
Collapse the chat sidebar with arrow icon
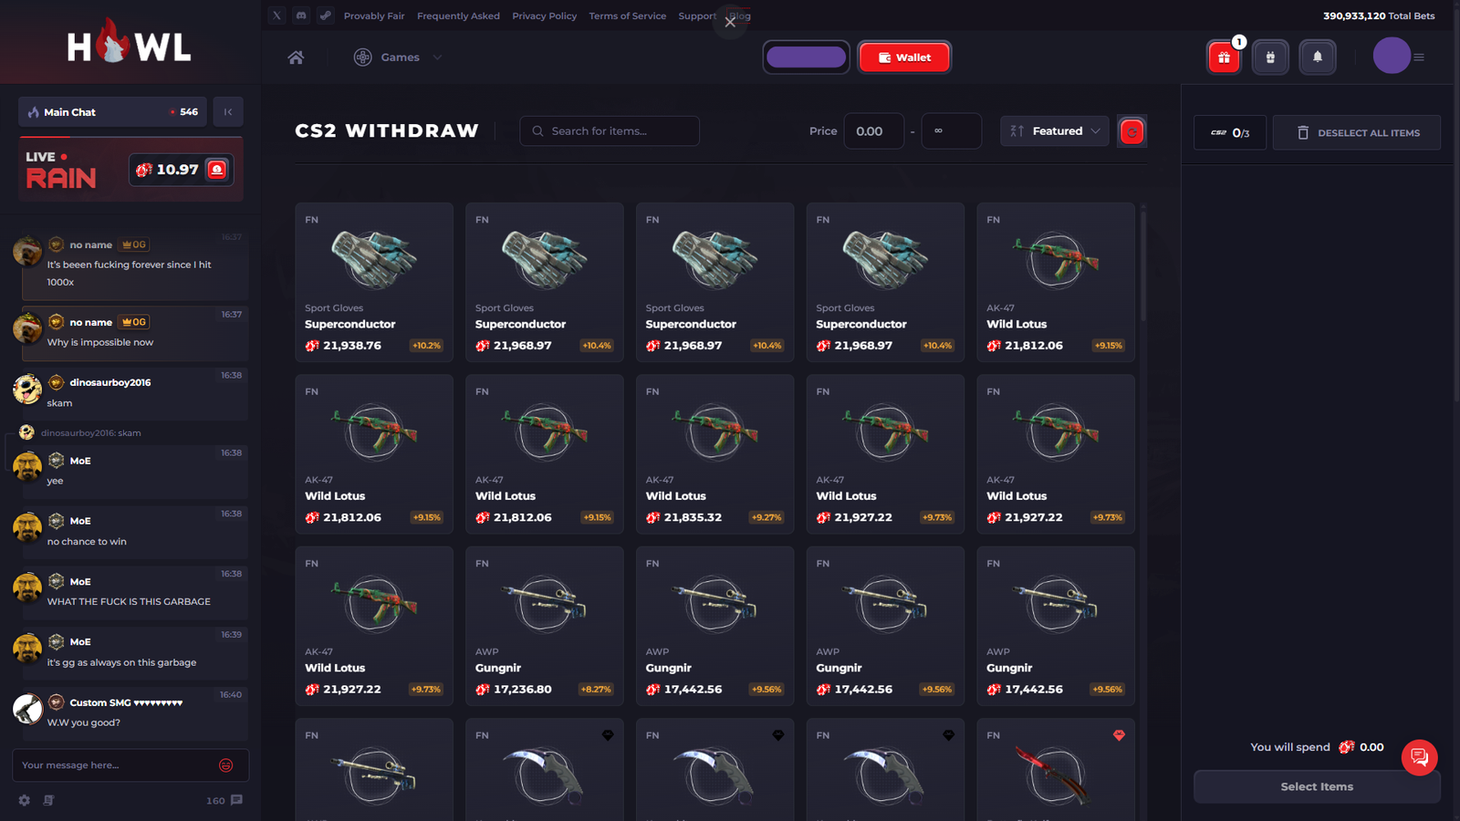click(228, 112)
